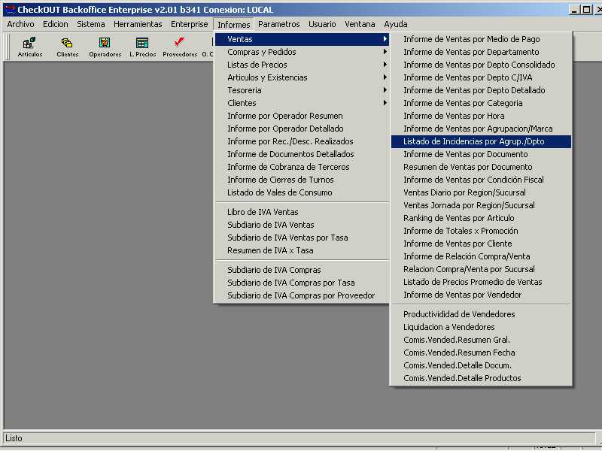The width and height of the screenshot is (602, 451).
Task: Open the Operadores toolbar icon
Action: 105,47
